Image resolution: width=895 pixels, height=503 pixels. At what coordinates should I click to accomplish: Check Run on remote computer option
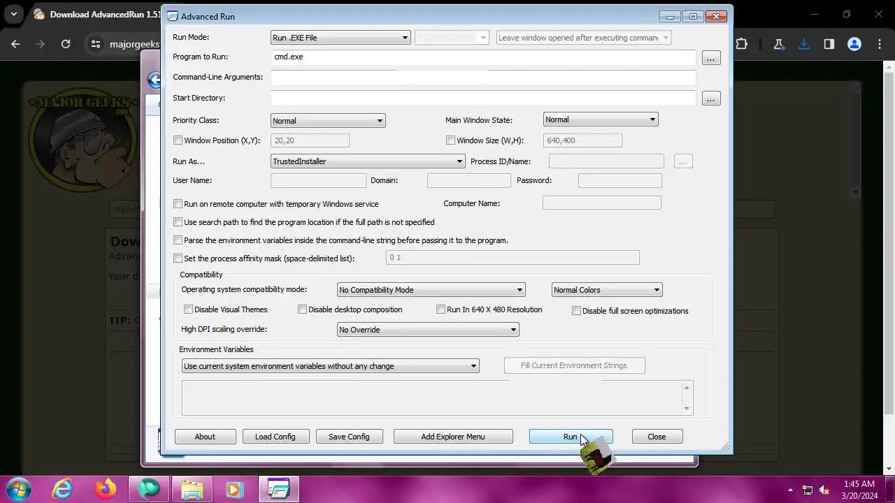pyautogui.click(x=178, y=204)
